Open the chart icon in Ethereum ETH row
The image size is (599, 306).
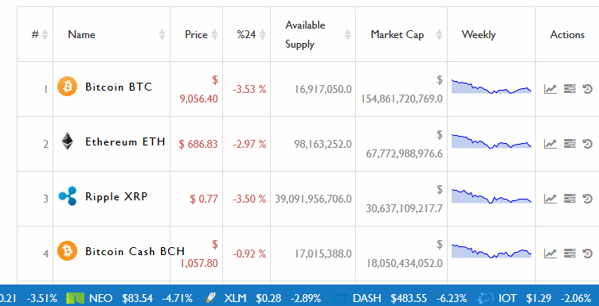550,144
